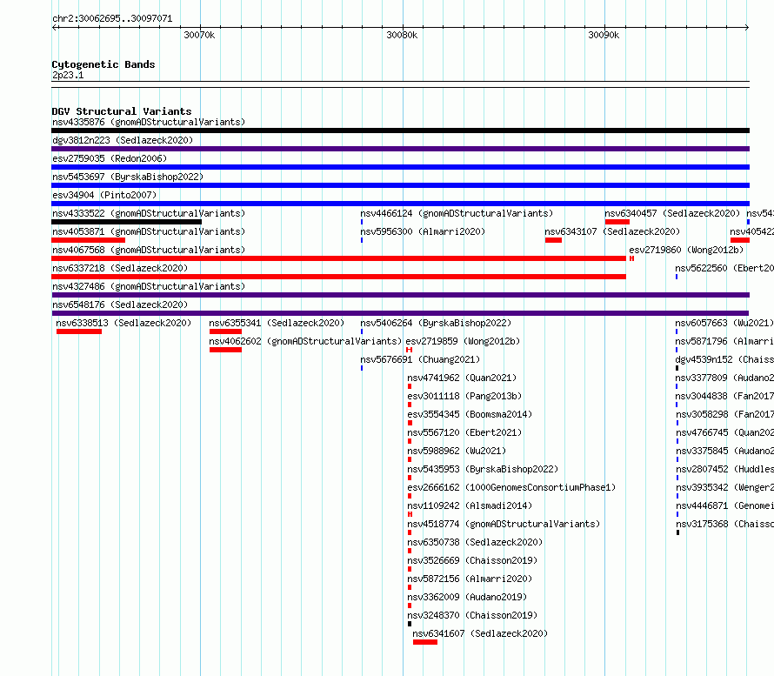
Task: Select nsv5988962 (Wu2021) label
Action: (x=457, y=451)
